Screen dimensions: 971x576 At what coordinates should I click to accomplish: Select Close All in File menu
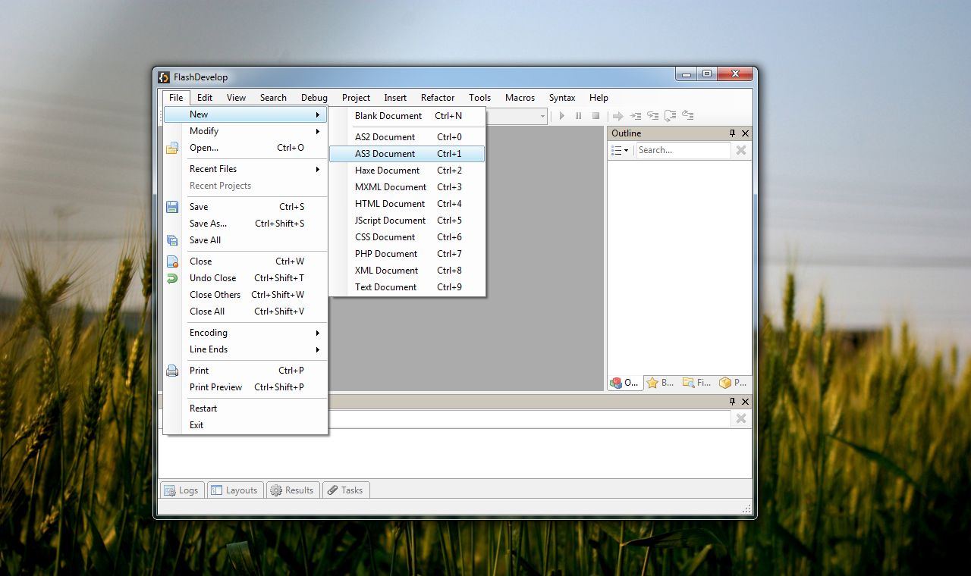click(x=246, y=311)
